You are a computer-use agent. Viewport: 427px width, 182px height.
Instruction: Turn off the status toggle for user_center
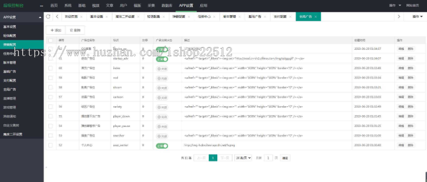coord(162,146)
